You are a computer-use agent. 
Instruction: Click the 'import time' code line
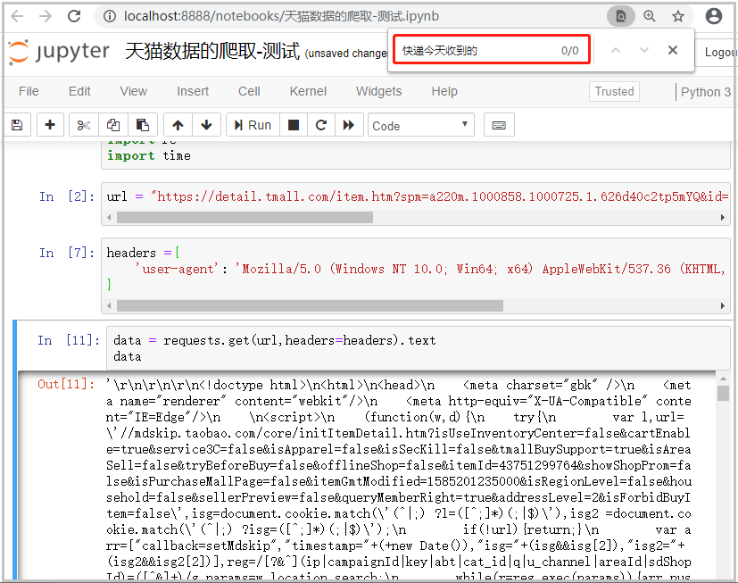(149, 156)
